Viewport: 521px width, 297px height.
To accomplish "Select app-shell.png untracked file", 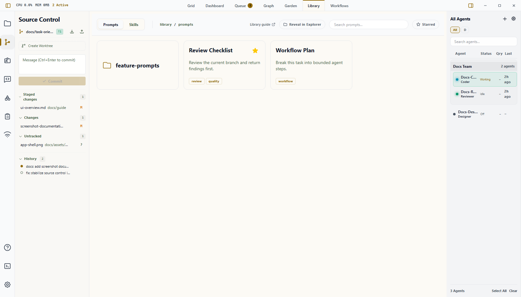I will pyautogui.click(x=51, y=145).
